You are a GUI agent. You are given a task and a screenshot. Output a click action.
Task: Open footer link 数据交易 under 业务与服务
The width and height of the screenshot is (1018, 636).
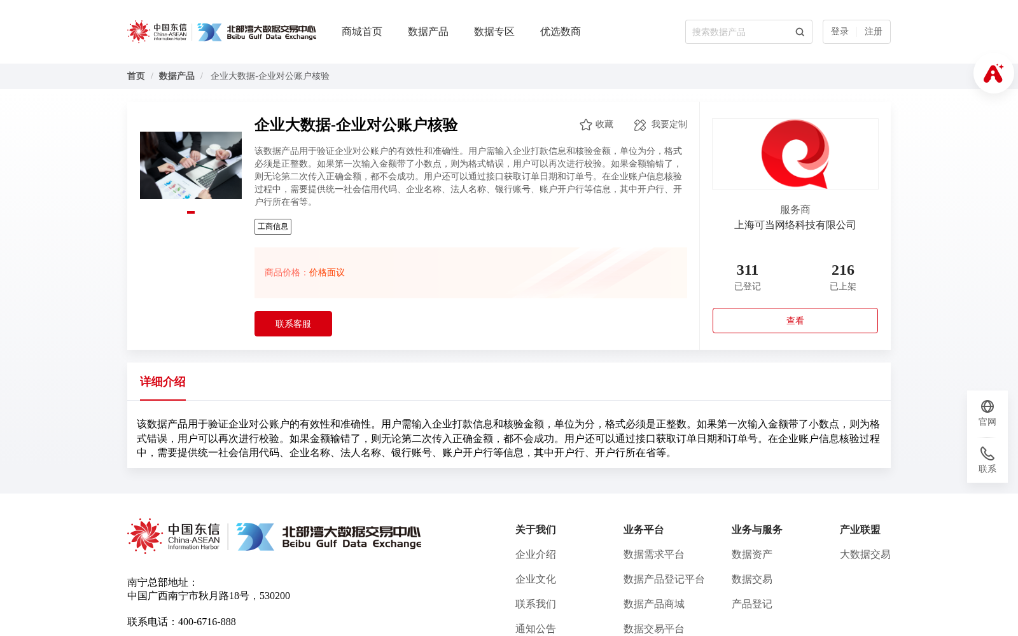coord(752,579)
